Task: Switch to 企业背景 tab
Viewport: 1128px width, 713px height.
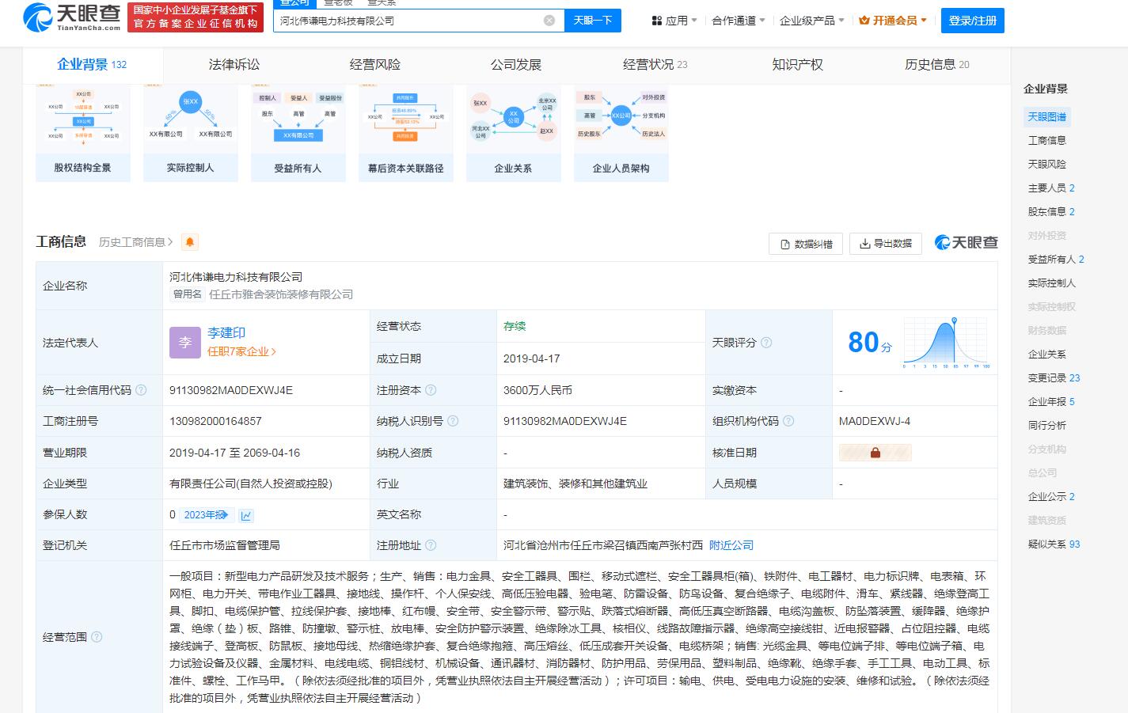Action: coord(92,65)
